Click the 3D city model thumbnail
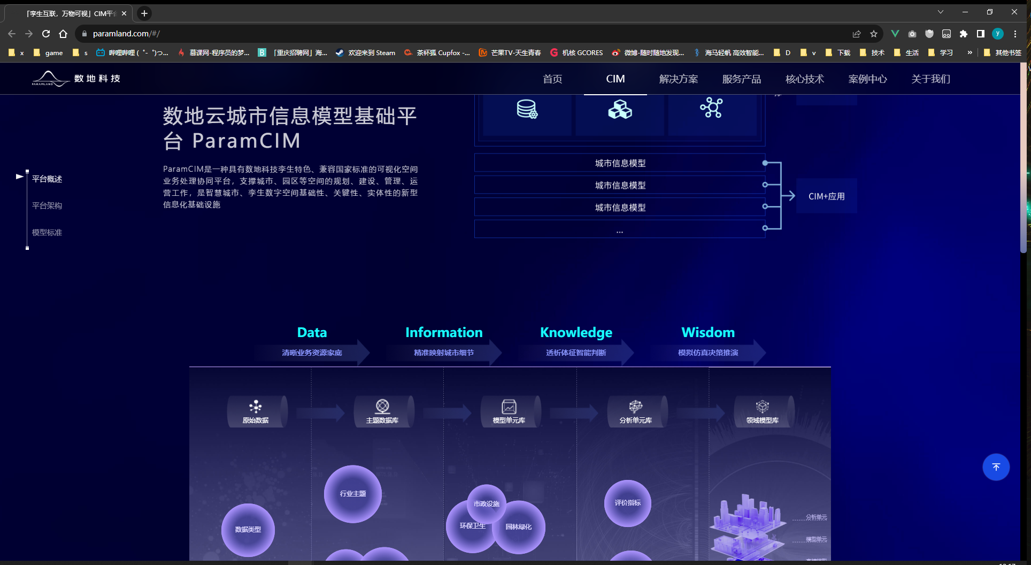Screen dimensions: 1031x565 point(749,527)
